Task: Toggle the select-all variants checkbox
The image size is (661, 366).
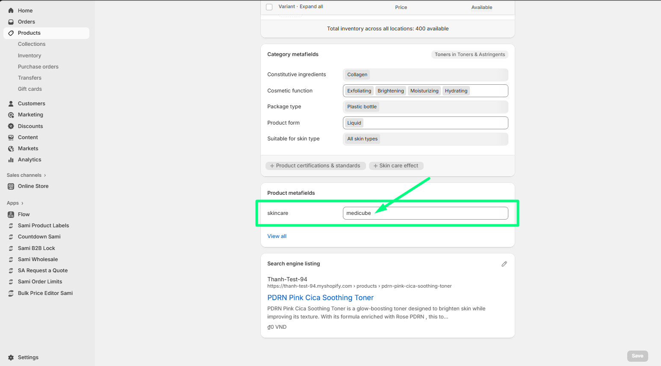Action: (x=269, y=7)
